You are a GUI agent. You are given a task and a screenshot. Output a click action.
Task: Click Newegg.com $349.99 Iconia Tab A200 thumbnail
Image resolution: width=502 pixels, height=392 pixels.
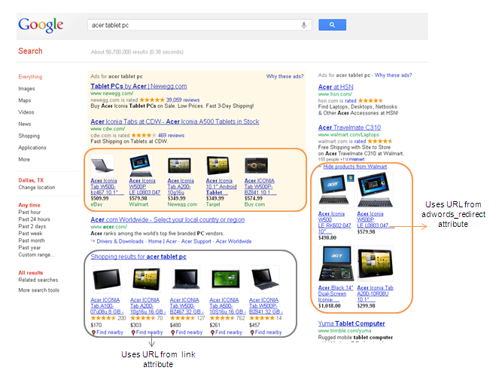tap(179, 165)
